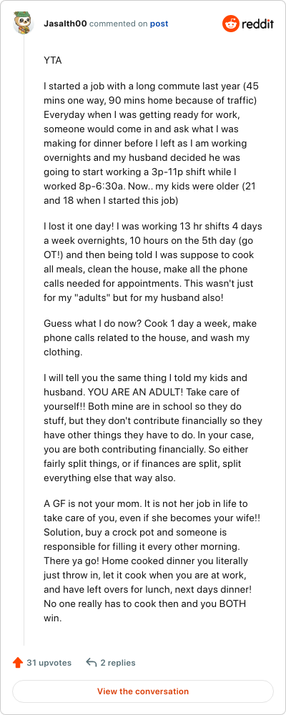
Task: Follow the blue "post" link
Action: pos(159,24)
